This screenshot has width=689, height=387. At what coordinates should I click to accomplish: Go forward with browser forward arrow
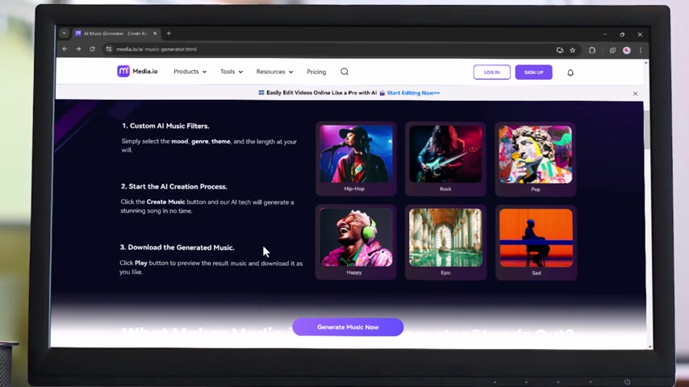[78, 49]
